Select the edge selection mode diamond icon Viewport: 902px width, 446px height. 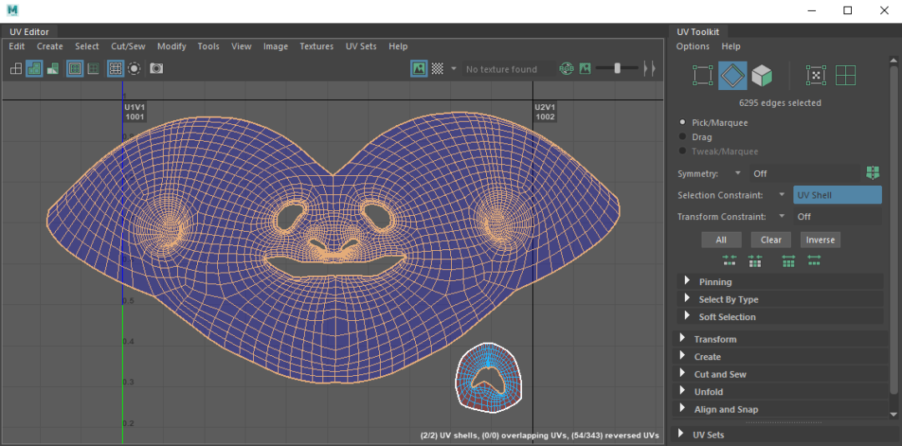coord(732,75)
